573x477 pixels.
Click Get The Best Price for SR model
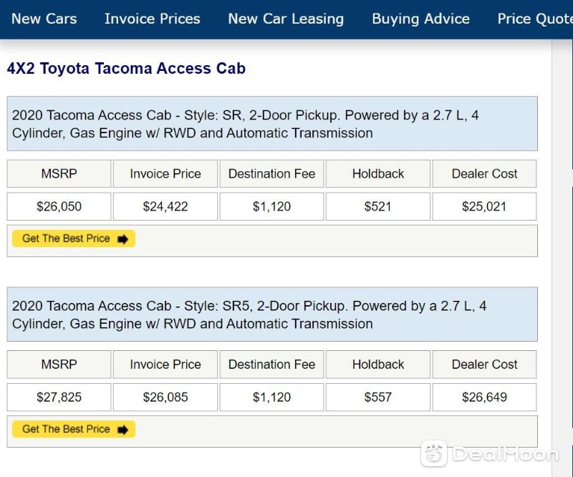74,238
